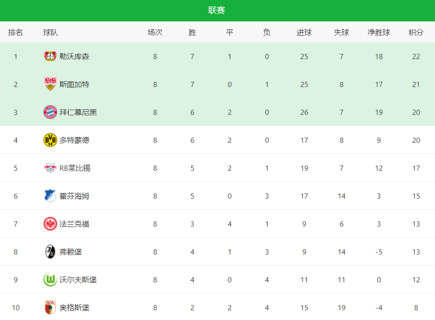Click the 进球 column header
This screenshot has height=320, width=435.
click(304, 33)
